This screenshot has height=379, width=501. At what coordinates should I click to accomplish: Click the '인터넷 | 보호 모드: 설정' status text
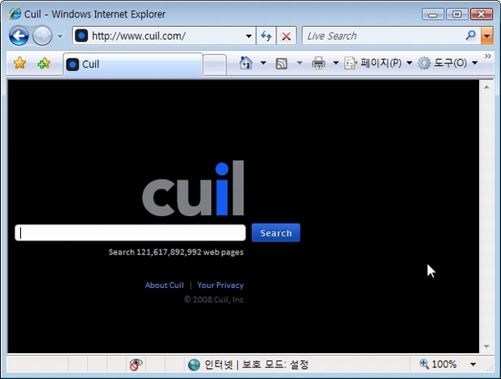pos(256,364)
